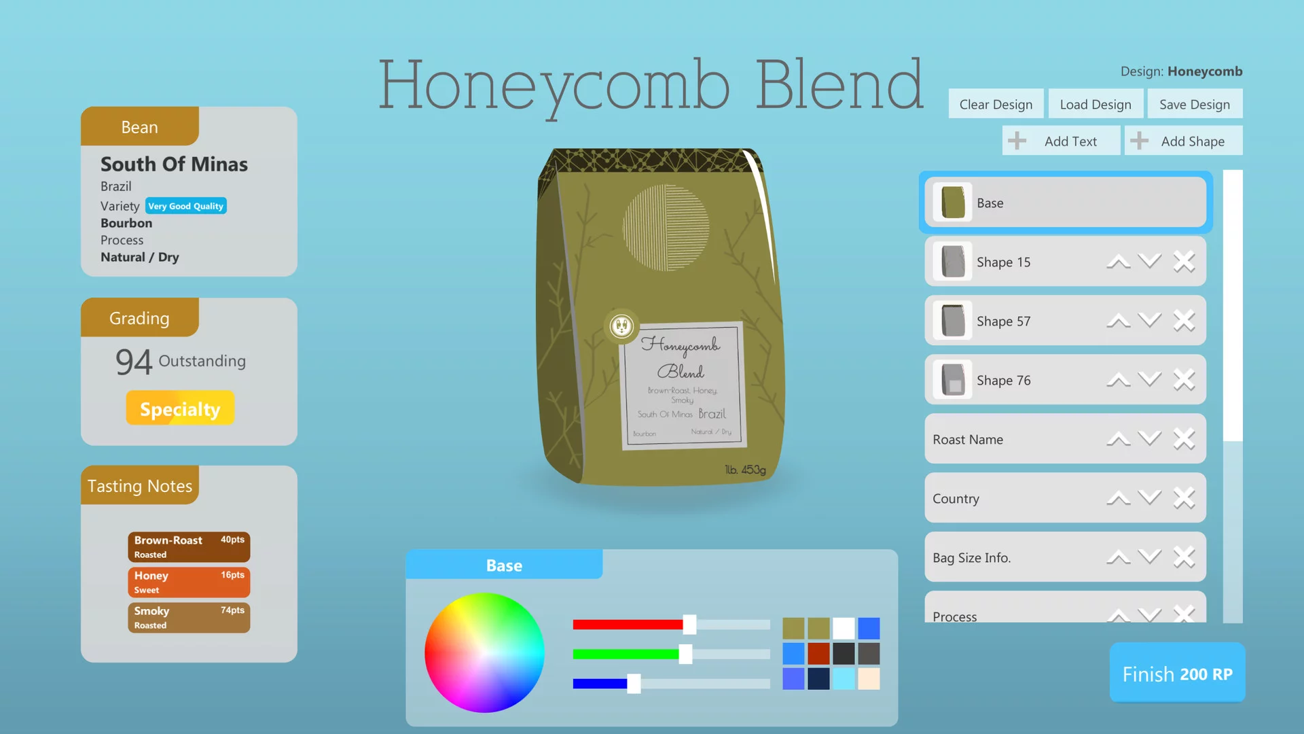This screenshot has width=1304, height=734.
Task: Move Shape 57 layer up
Action: (1119, 321)
